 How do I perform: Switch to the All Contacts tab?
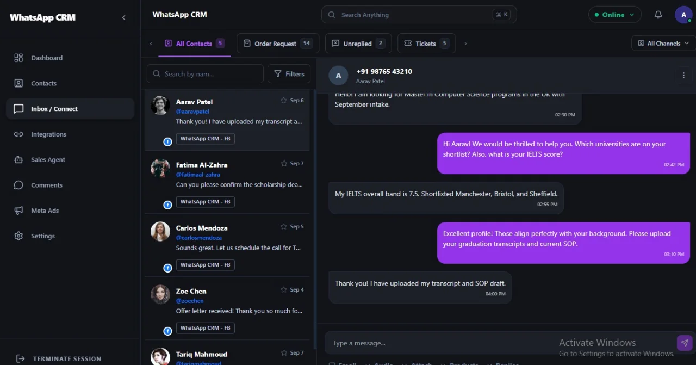tap(194, 44)
